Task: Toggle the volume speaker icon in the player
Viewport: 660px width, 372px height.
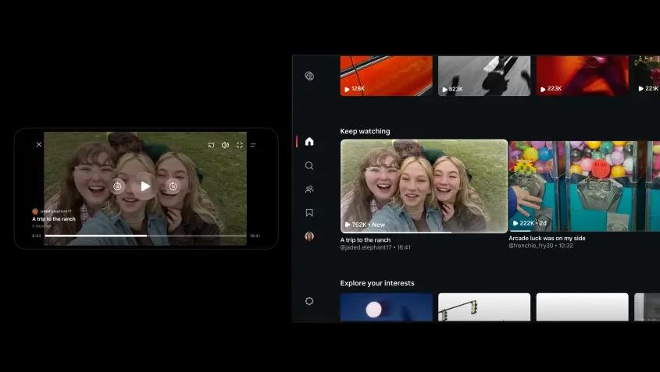Action: pyautogui.click(x=225, y=145)
